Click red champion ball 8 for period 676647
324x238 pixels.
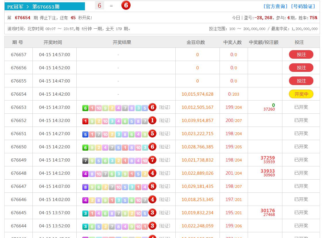tap(152, 186)
